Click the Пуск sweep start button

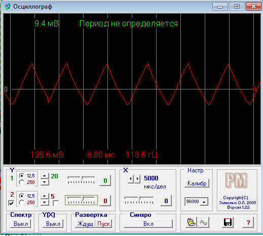tap(104, 224)
